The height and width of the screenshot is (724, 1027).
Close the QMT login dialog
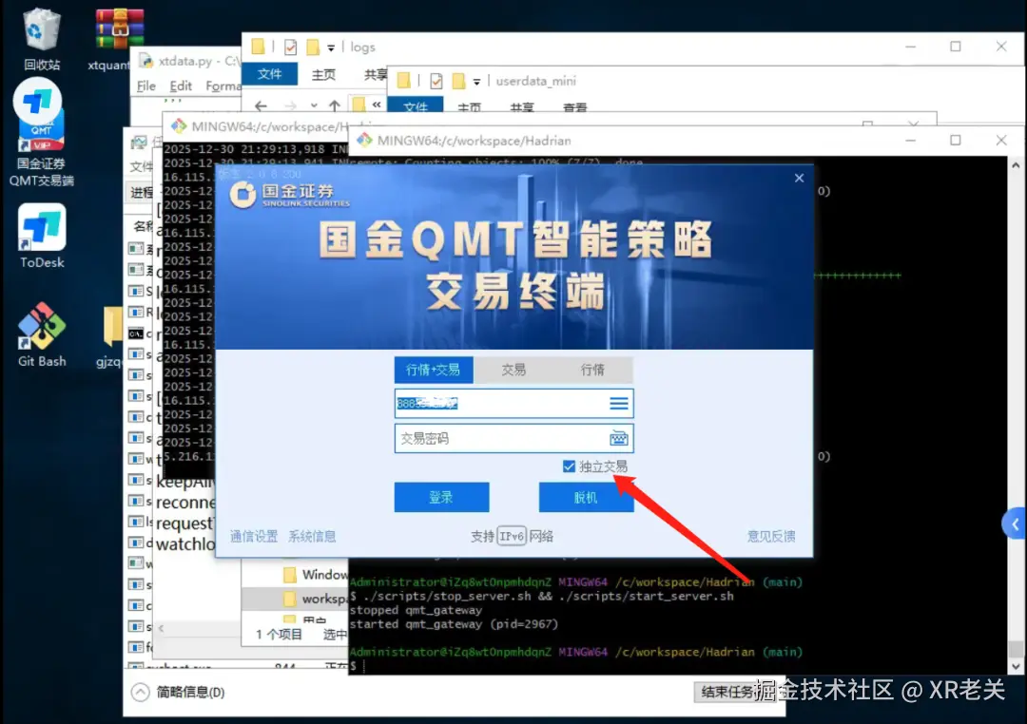[799, 178]
